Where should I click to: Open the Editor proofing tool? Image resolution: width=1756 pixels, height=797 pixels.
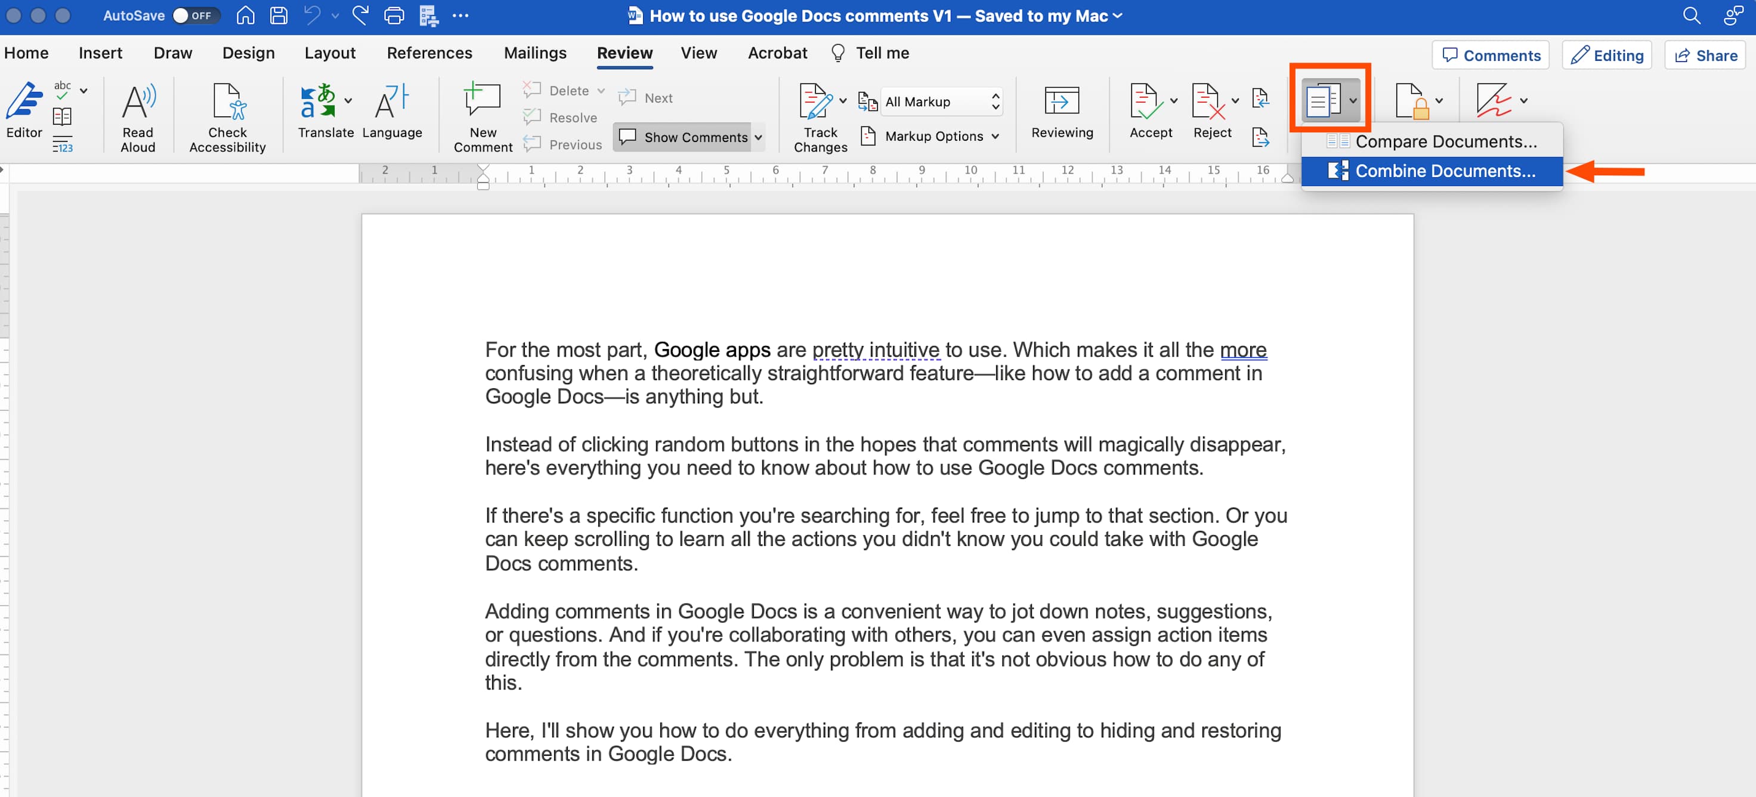pos(24,110)
